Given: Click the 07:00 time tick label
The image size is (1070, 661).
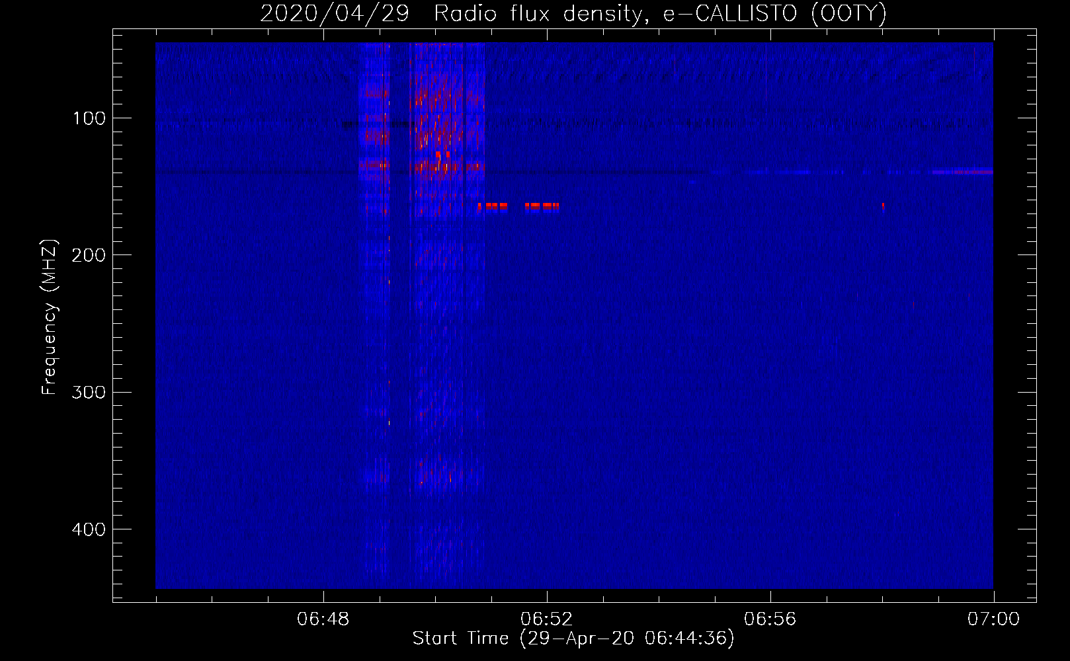Looking at the screenshot, I should click(994, 619).
